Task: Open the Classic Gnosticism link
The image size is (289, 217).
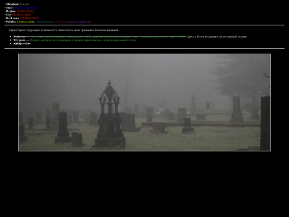Action: (80, 22)
